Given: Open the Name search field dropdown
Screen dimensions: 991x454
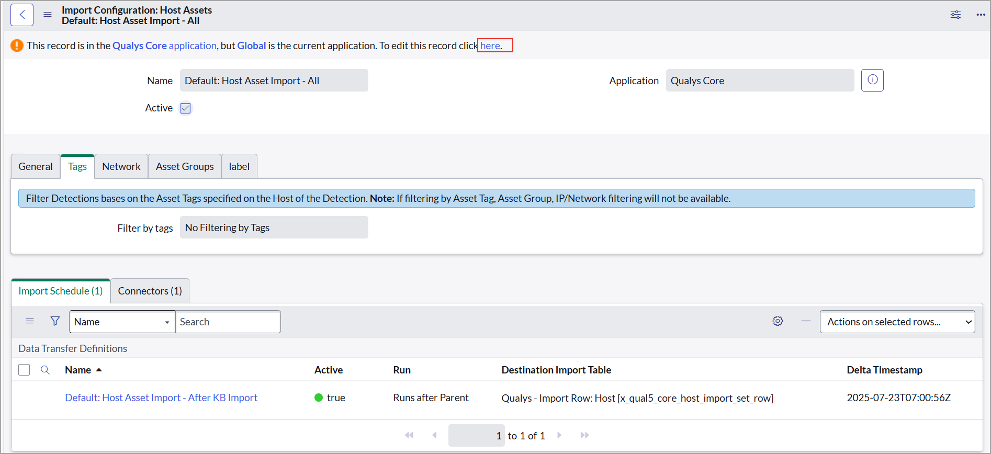Looking at the screenshot, I should [122, 322].
